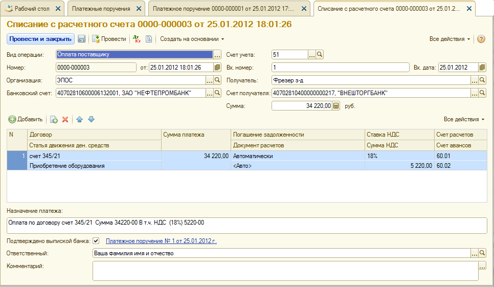The height and width of the screenshot is (287, 494).
Task: Open magnifier next to Банковский счет field
Action: pyautogui.click(x=217, y=93)
